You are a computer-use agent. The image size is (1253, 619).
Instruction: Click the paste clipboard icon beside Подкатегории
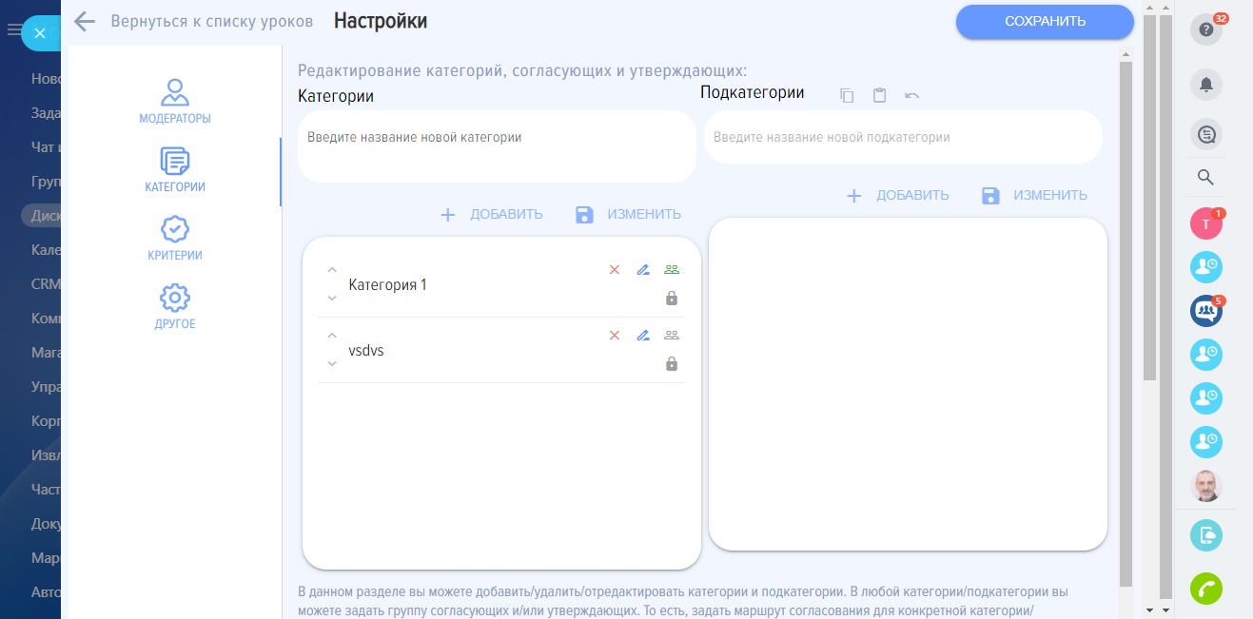880,95
